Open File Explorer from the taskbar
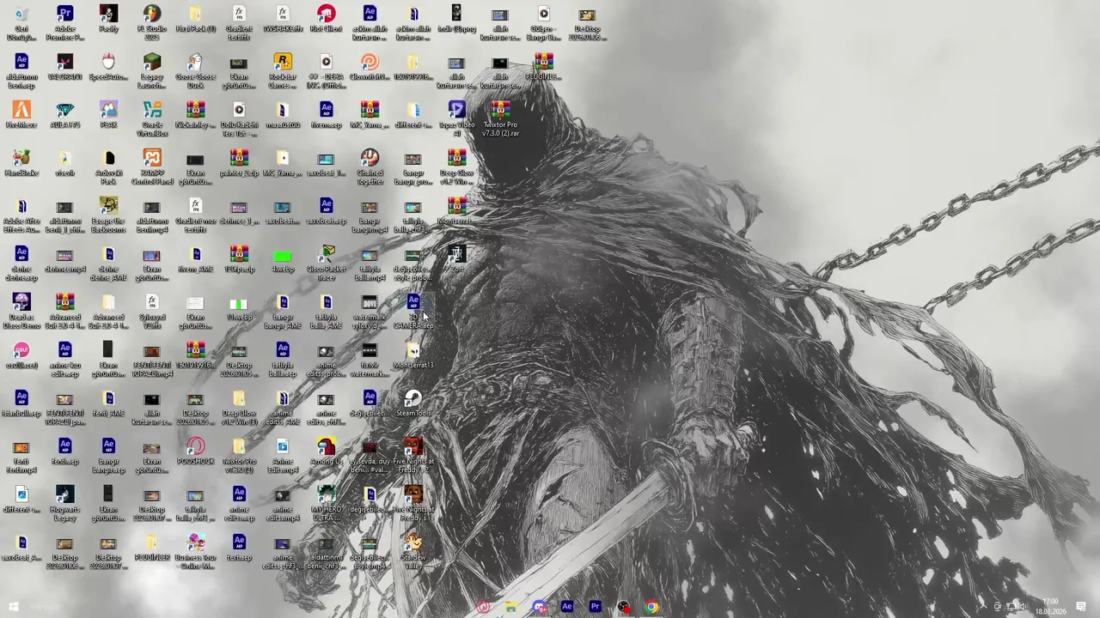The height and width of the screenshot is (618, 1100). [510, 607]
